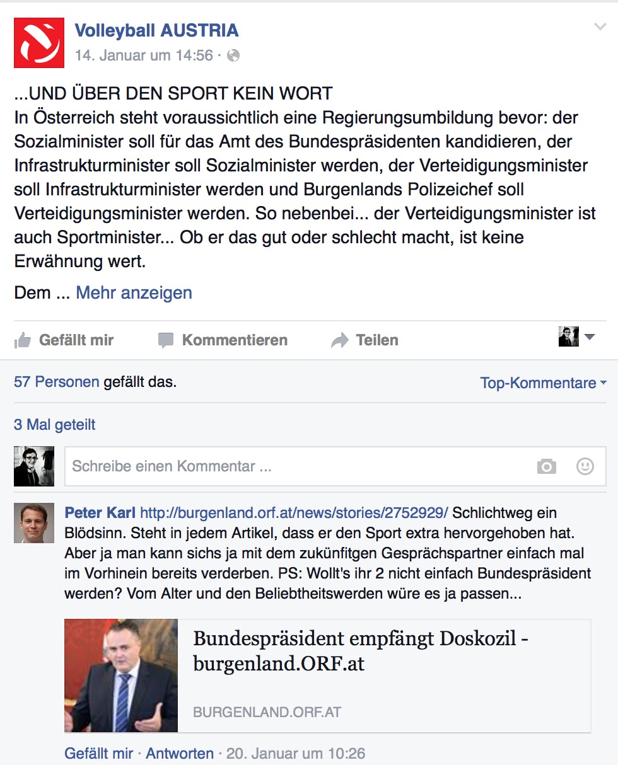Open the identity selector next to Teilen

pos(576,337)
